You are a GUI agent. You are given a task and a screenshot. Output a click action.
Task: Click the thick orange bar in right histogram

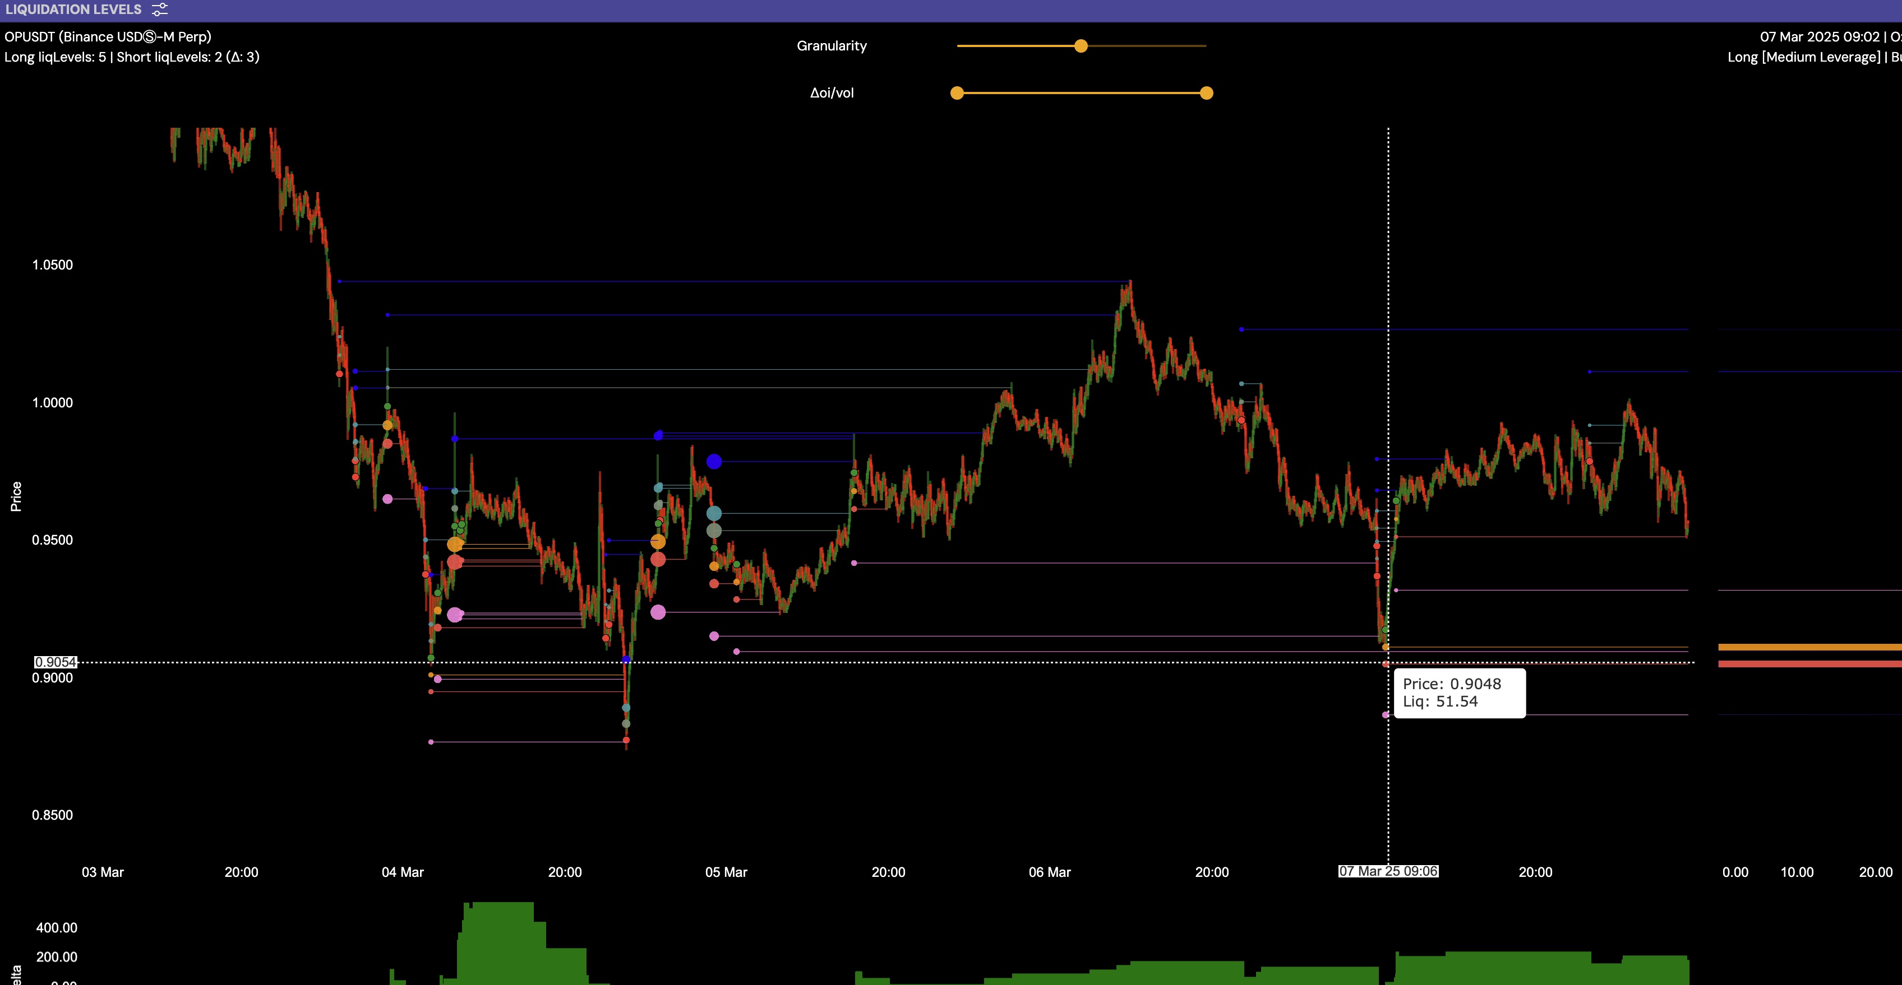(1809, 647)
